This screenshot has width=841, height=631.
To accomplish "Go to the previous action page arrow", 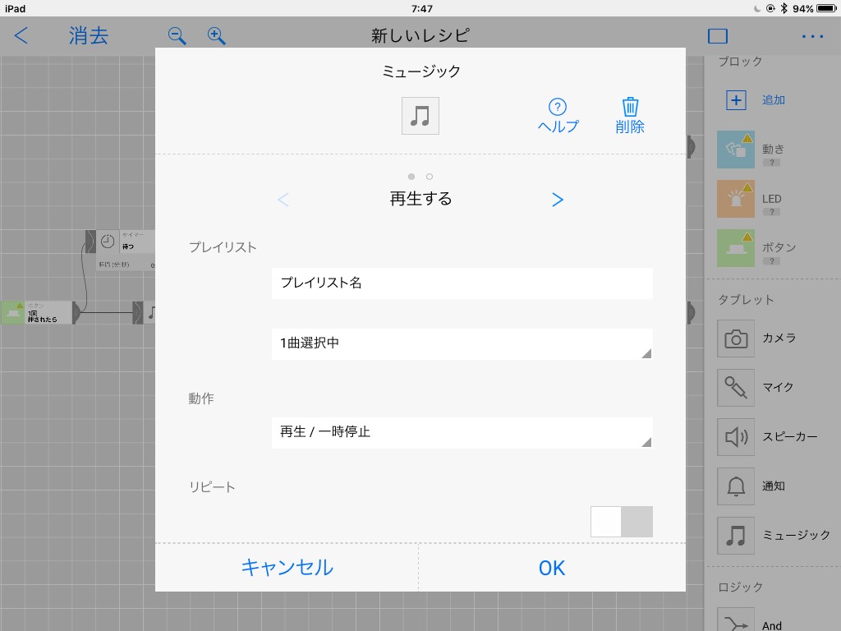I will [283, 200].
